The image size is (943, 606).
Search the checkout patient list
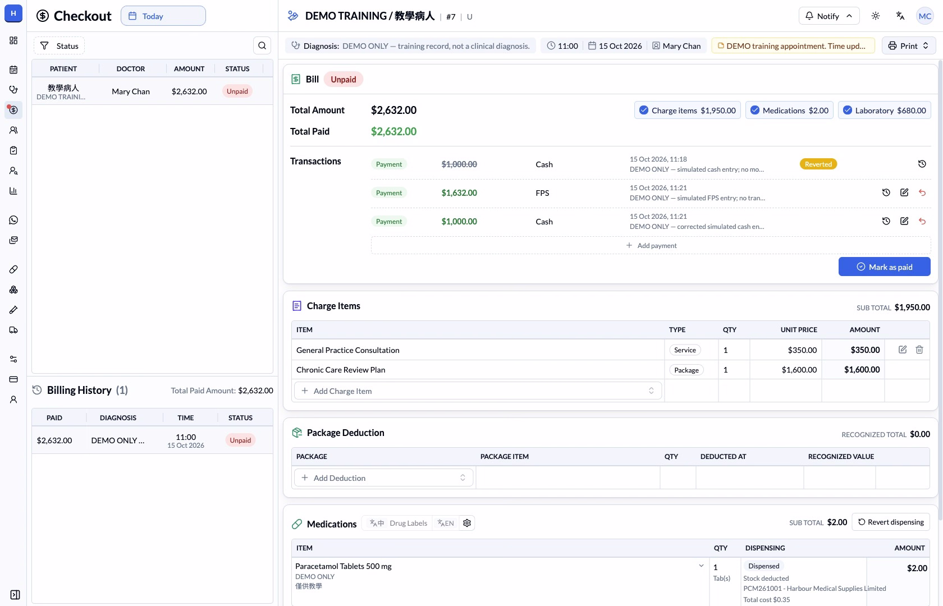tap(262, 45)
